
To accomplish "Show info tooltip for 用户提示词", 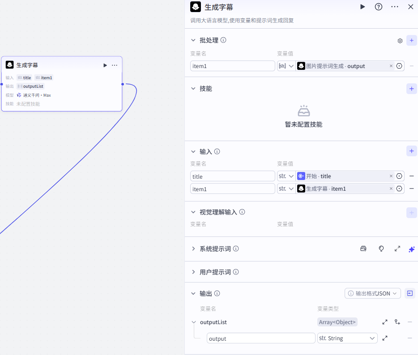I will click(x=236, y=272).
